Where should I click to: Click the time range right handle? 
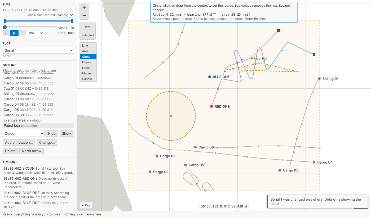pyautogui.click(x=72, y=21)
